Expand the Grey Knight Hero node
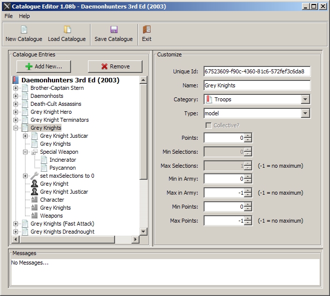The height and width of the screenshot is (296, 330). [15, 112]
